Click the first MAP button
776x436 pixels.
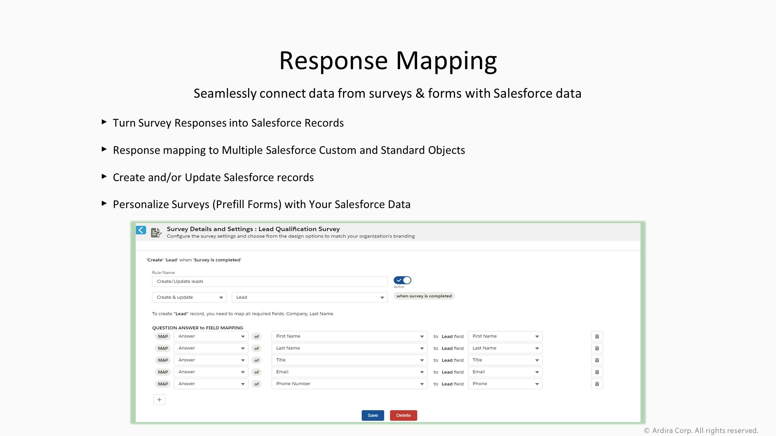click(x=163, y=336)
